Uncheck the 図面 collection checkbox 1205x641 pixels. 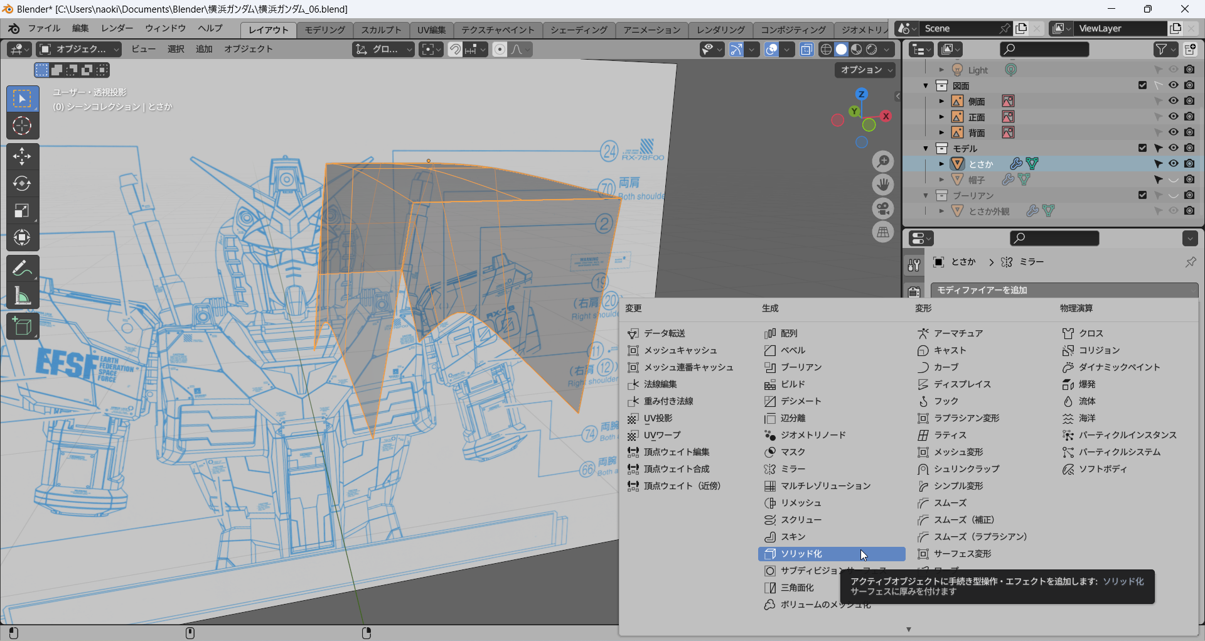[x=1142, y=85]
